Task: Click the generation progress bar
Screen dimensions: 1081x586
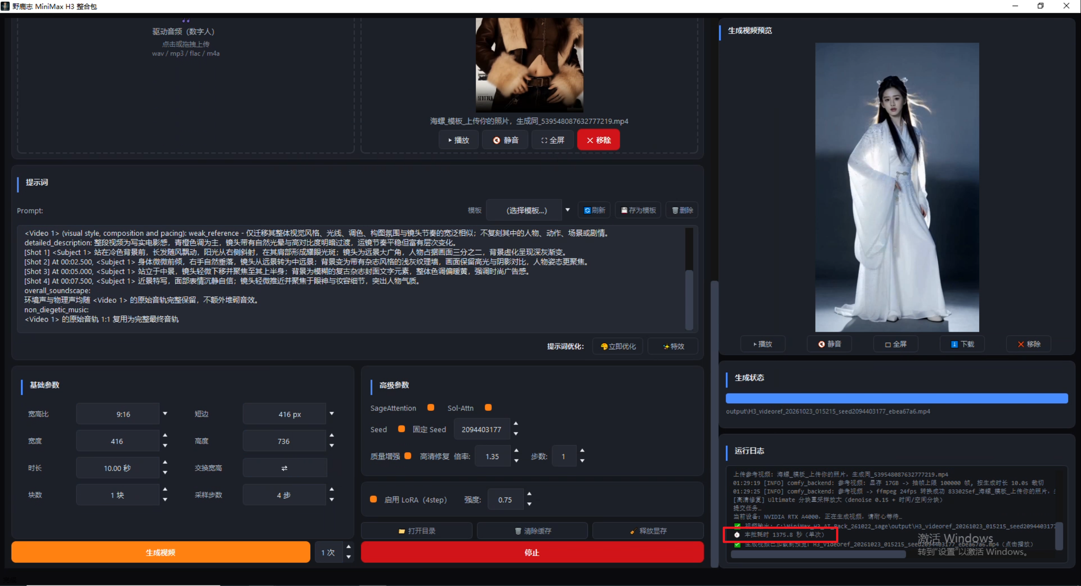Action: pos(896,398)
